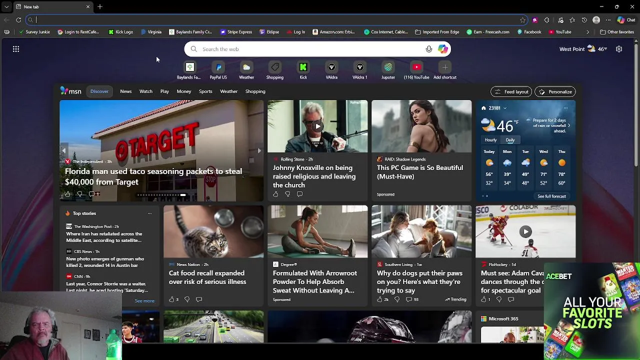
Task: Click See full forecast link
Action: click(551, 196)
